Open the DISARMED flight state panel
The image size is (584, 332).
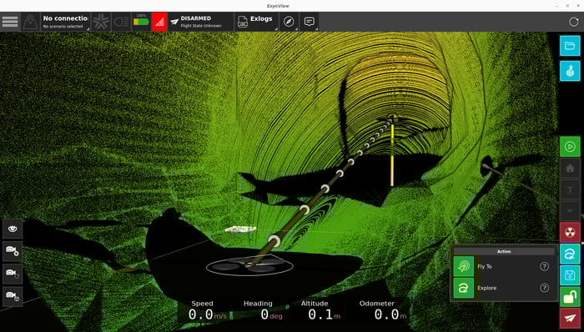(201, 22)
